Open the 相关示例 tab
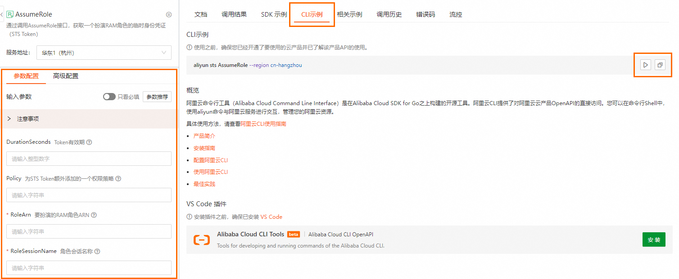 click(349, 14)
